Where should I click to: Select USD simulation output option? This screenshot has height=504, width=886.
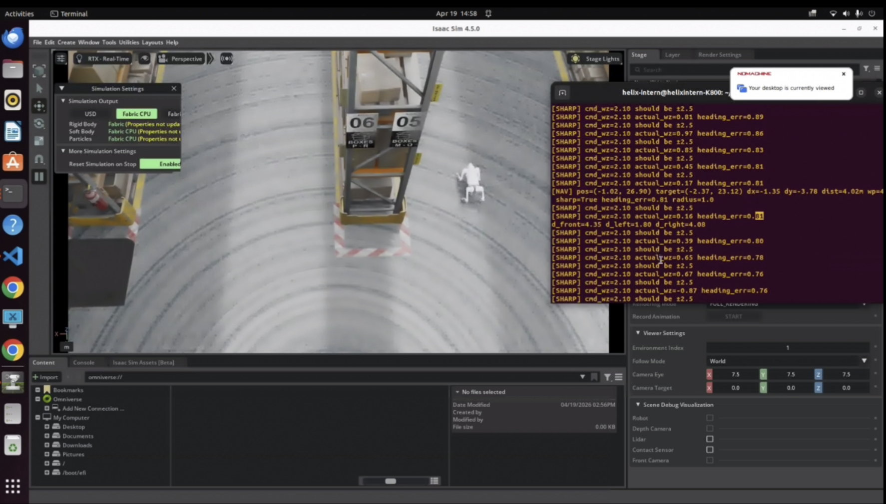90,114
